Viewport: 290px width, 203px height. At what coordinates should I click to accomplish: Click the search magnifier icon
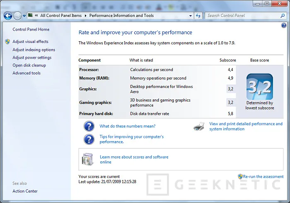coord(283,16)
